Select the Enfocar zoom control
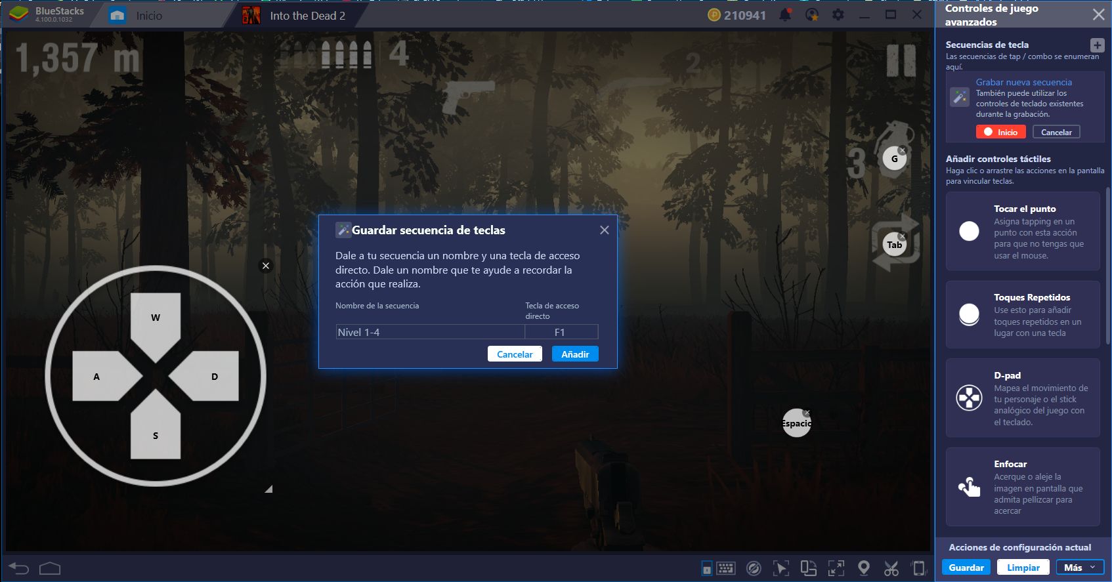The width and height of the screenshot is (1112, 582). pyautogui.click(x=1023, y=487)
